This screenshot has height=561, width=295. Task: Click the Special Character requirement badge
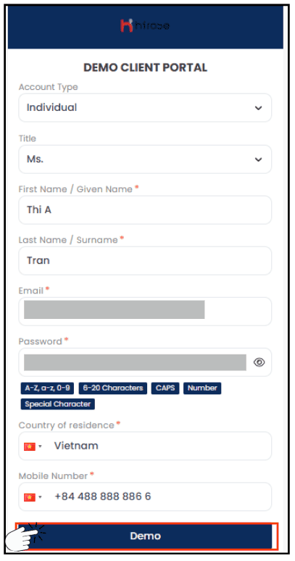pos(57,404)
